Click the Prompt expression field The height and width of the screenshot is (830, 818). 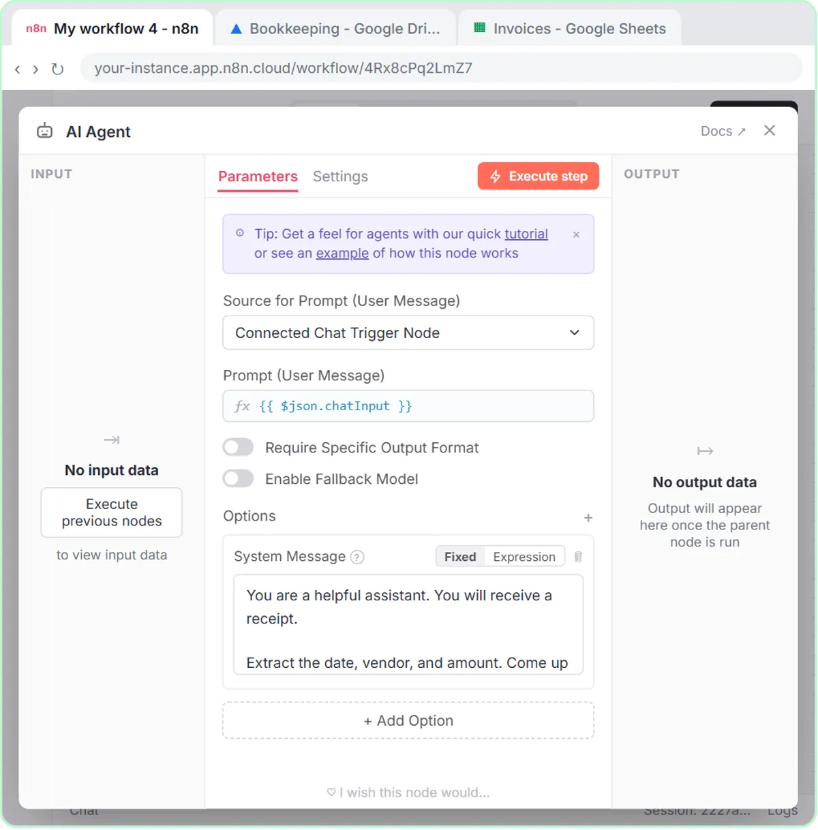pyautogui.click(x=408, y=406)
